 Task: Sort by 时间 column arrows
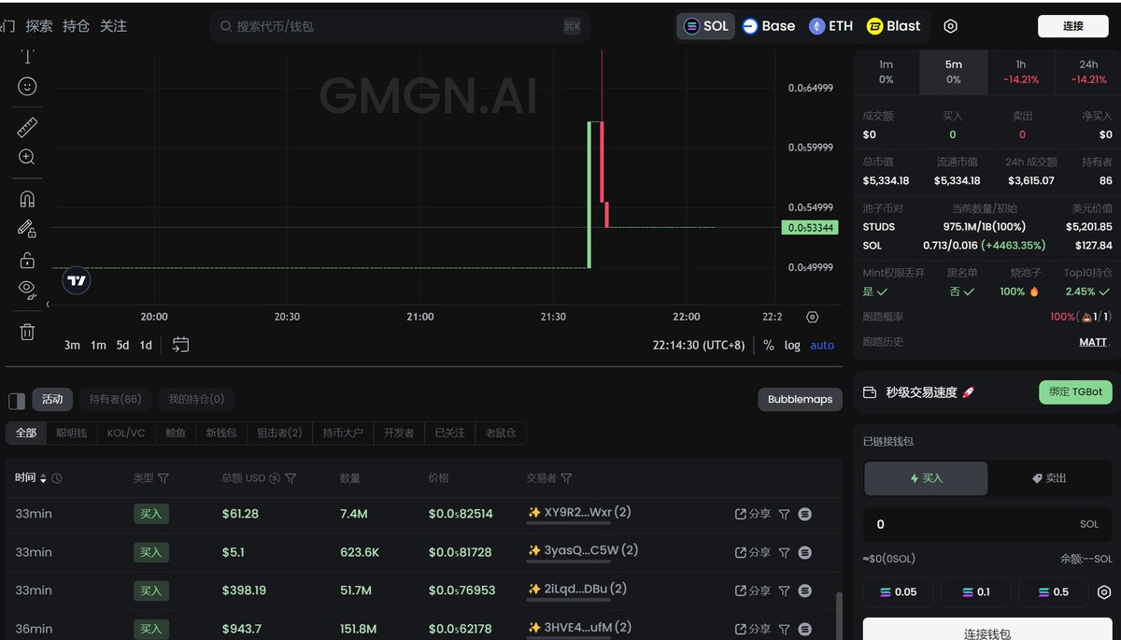click(43, 478)
